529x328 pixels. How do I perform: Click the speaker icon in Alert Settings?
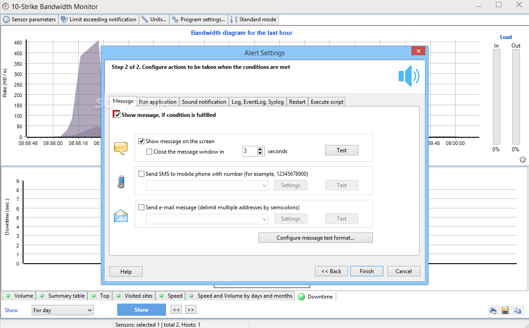409,76
